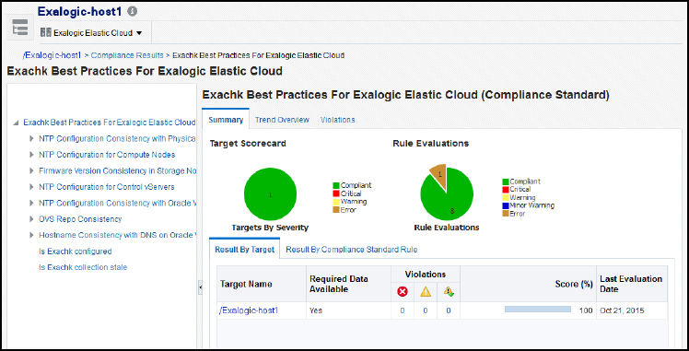Collapse the left pane splitter arrow
689x351 pixels.
click(201, 287)
